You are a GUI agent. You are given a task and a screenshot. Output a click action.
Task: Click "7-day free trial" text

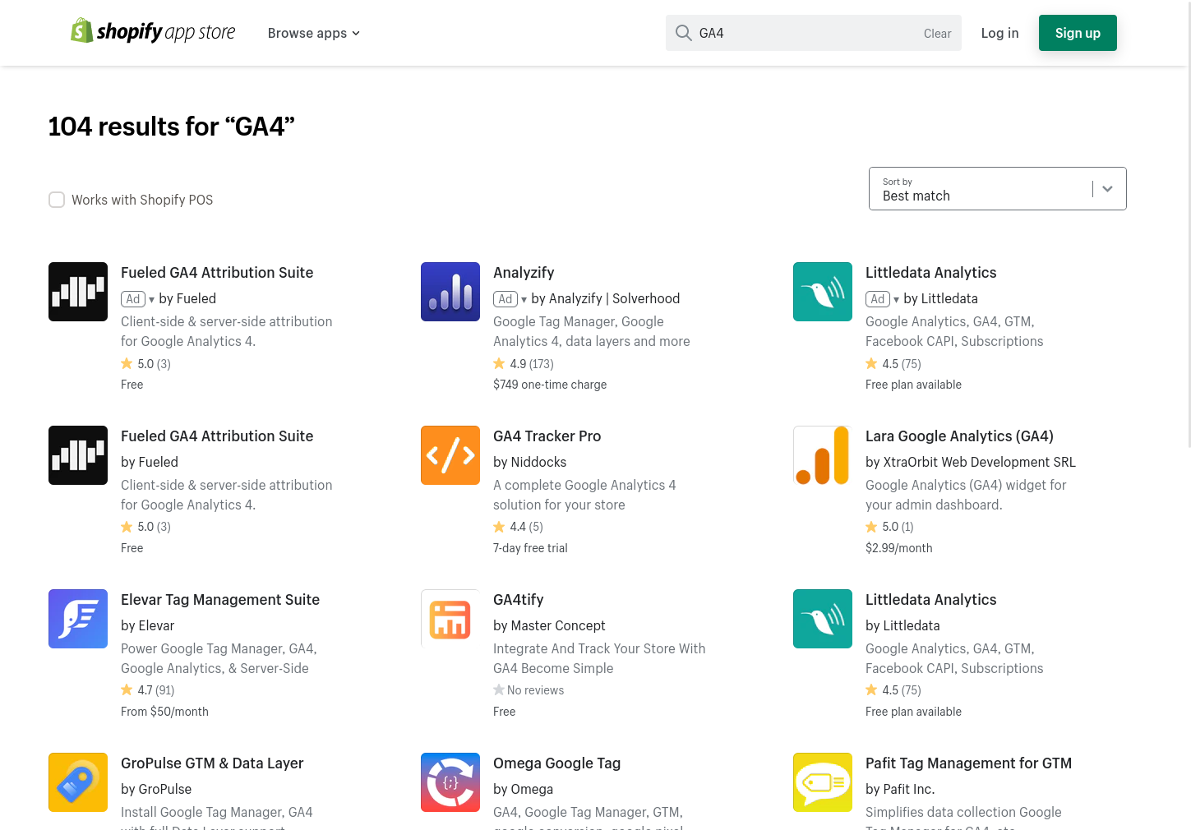click(x=530, y=548)
